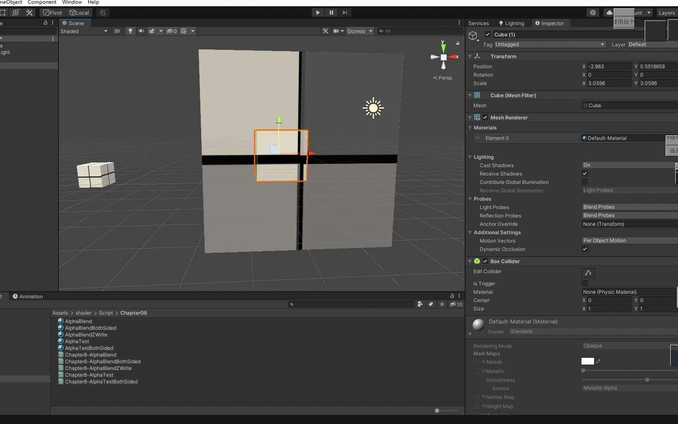678x424 pixels.
Task: Go to shader folder in breadcrumb
Action: click(x=83, y=313)
